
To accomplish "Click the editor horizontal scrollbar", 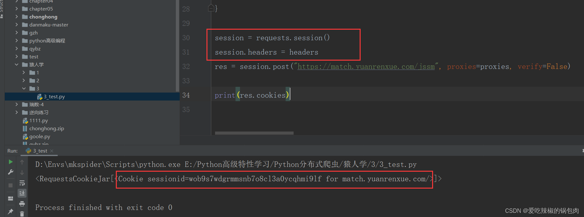I will coord(254,133).
